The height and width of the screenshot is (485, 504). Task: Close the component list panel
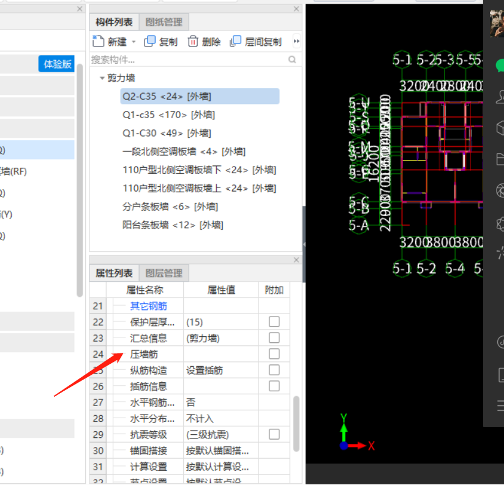(296, 9)
